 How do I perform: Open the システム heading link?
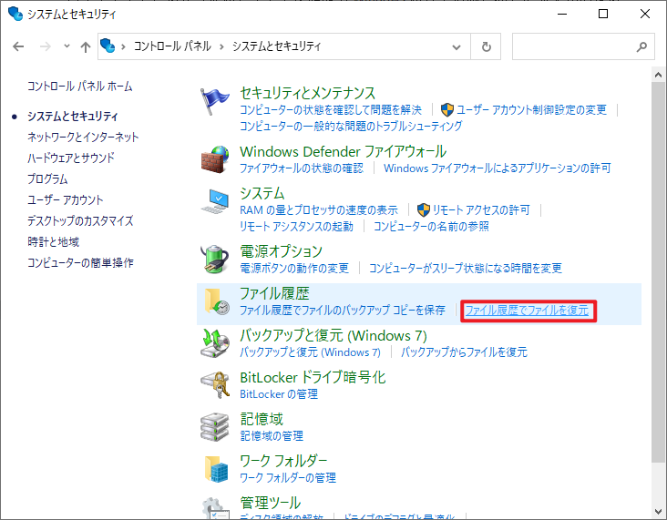pos(262,193)
